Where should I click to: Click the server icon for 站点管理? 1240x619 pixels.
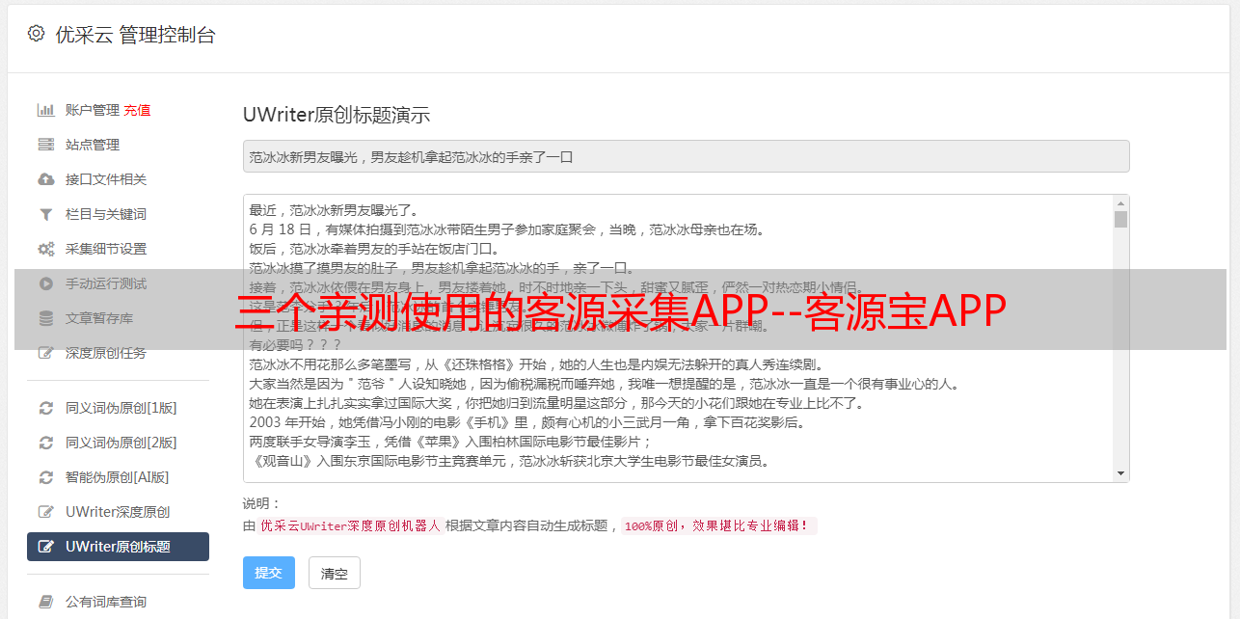(x=45, y=145)
